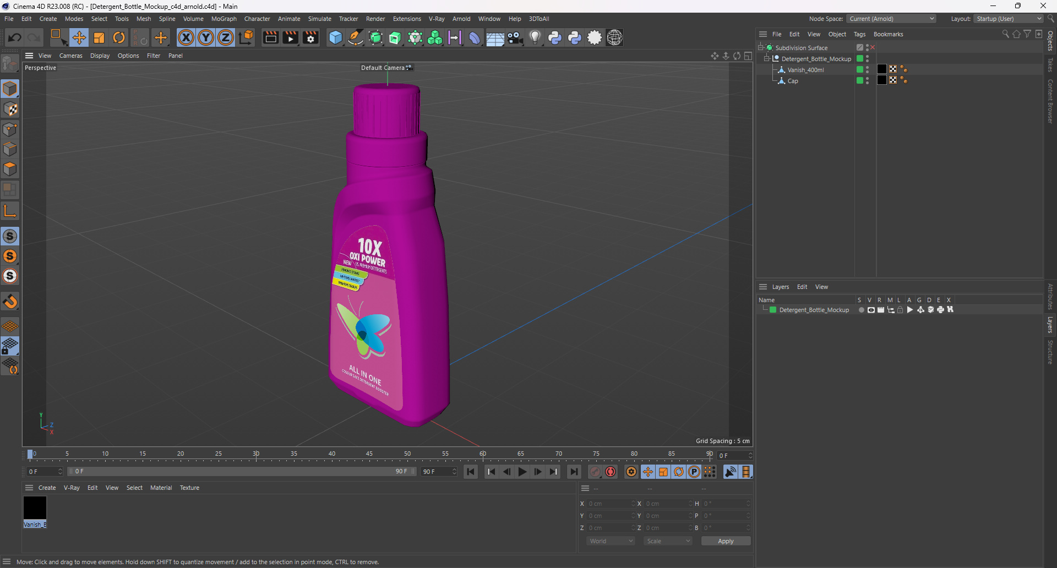Add a Light object icon
Viewport: 1057px width, 568px height.
pos(535,37)
